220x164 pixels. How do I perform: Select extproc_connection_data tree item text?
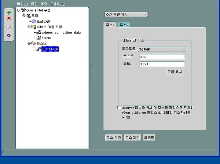pyautogui.click(x=61, y=33)
